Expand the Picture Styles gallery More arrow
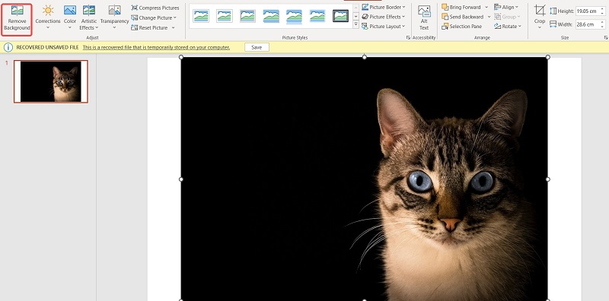Image resolution: width=609 pixels, height=301 pixels. (356, 24)
